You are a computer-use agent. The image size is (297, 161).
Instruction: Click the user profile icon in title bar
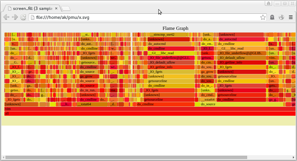[x=268, y=3]
